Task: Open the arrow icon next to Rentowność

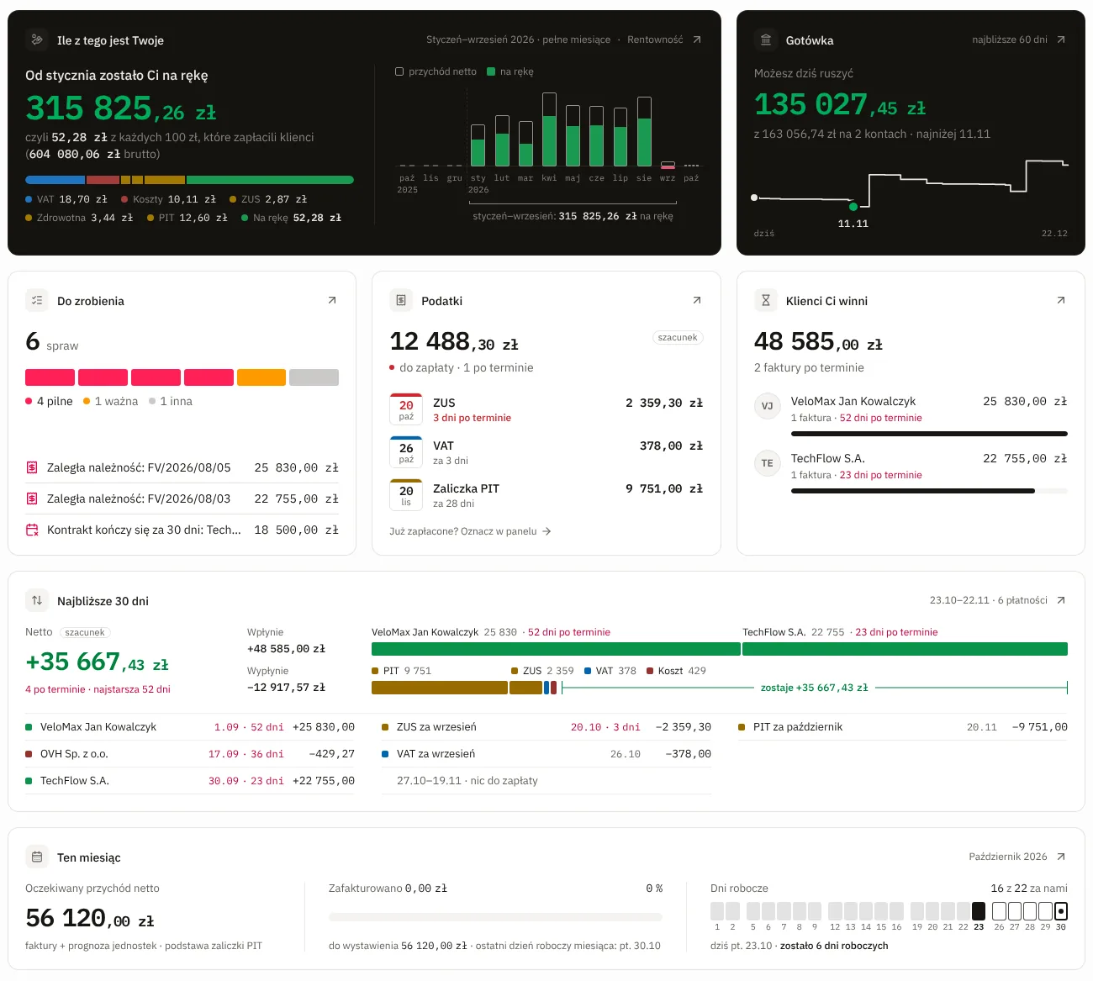Action: click(x=697, y=40)
